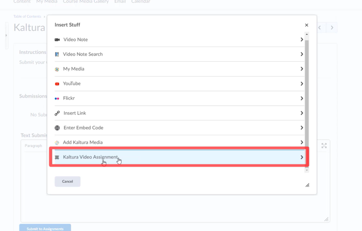Open Course Media Gallery in navbar
Image resolution: width=362 pixels, height=231 pixels.
point(86,2)
